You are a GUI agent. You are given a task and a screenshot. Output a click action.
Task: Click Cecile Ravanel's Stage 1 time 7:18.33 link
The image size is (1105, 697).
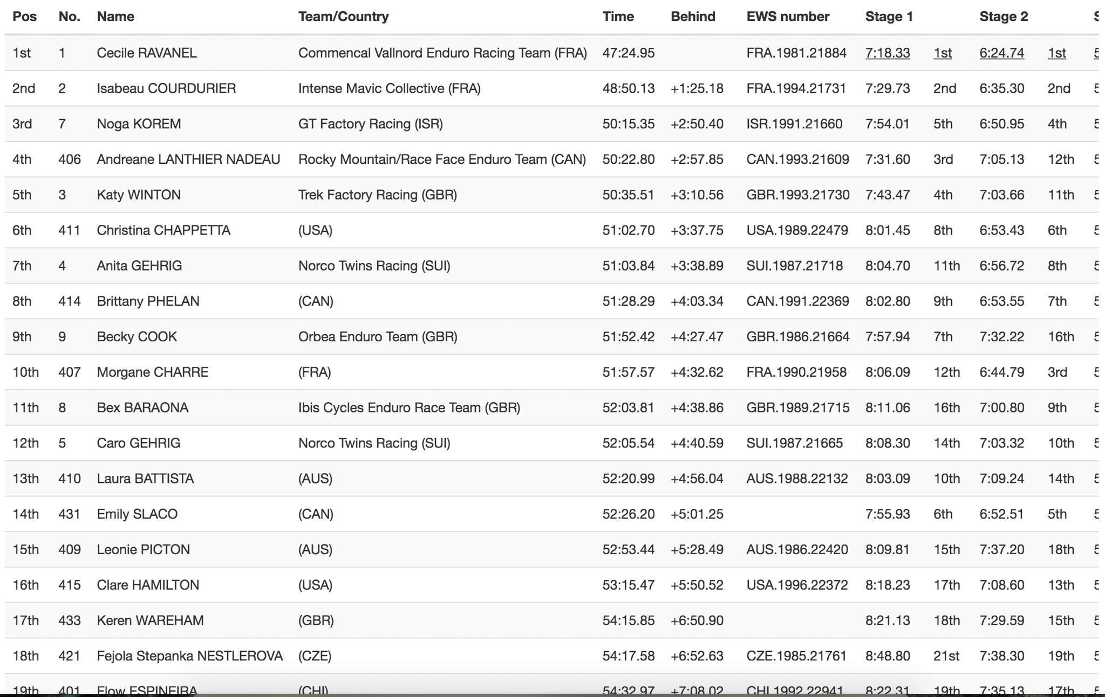click(x=887, y=53)
